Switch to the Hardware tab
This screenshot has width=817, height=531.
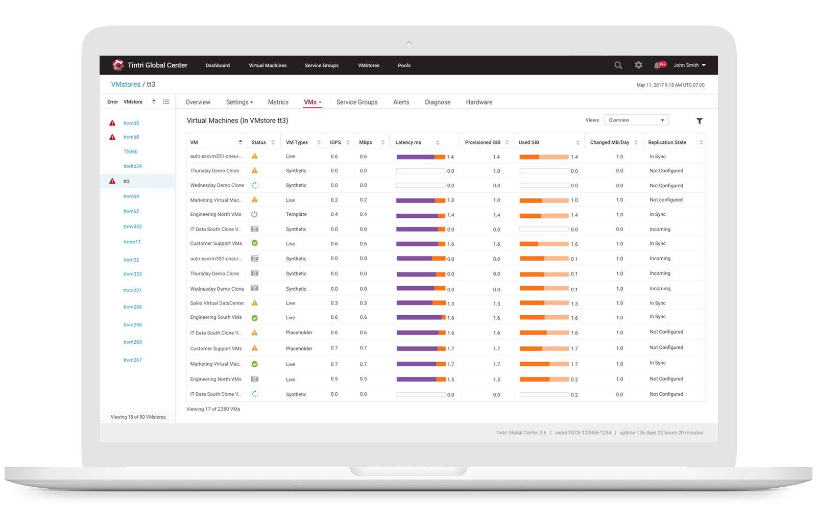(479, 102)
